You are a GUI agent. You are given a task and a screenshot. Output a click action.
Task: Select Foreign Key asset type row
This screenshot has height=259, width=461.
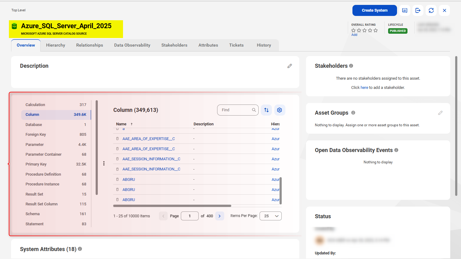(56, 135)
